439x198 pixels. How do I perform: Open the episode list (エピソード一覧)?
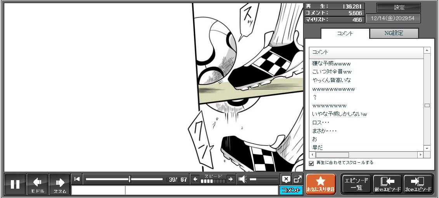tap(356, 184)
